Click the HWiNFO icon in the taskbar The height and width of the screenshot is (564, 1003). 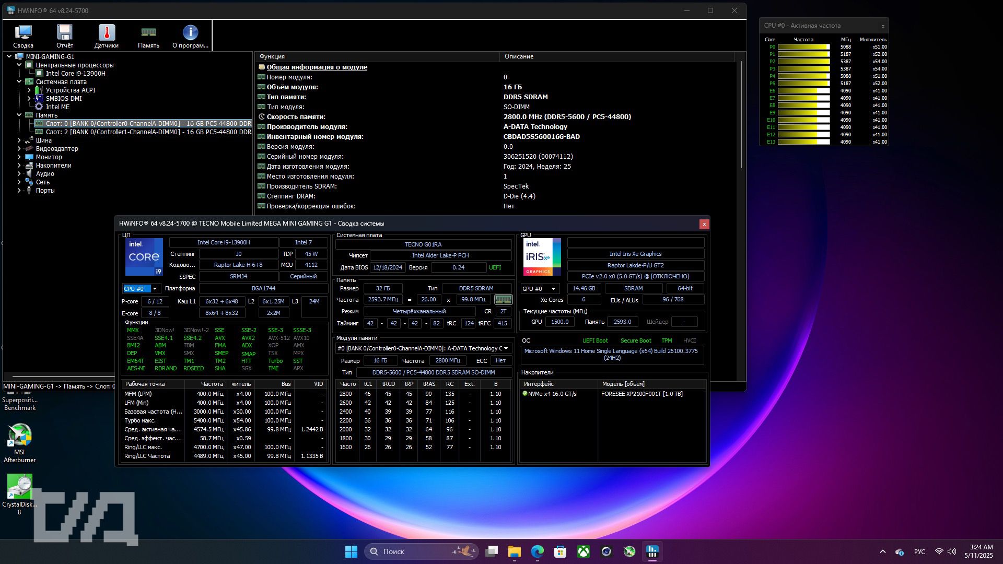pos(652,551)
